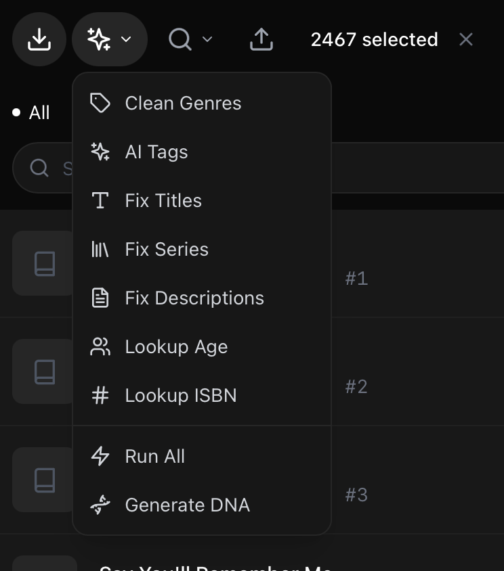Viewport: 504px width, 571px height.
Task: Click the 2467 selected label
Action: (374, 39)
